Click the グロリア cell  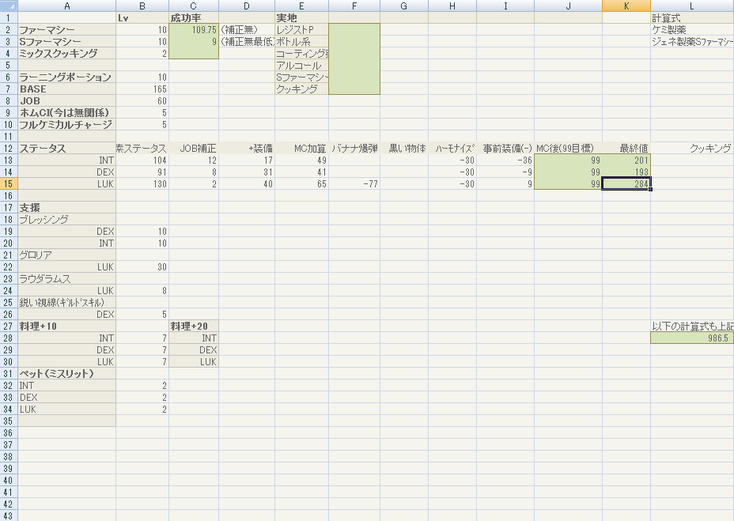click(67, 255)
